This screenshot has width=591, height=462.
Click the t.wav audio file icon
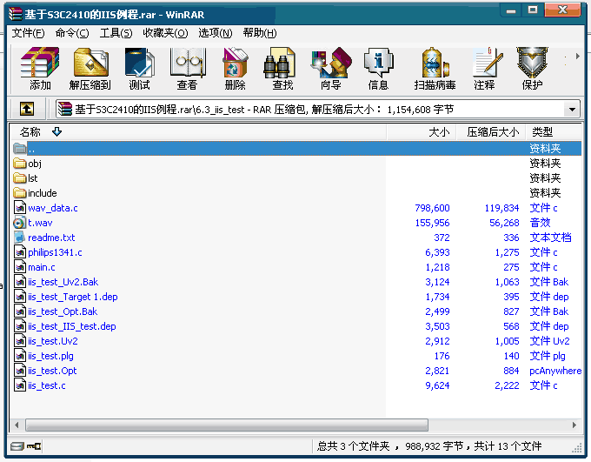[x=20, y=223]
